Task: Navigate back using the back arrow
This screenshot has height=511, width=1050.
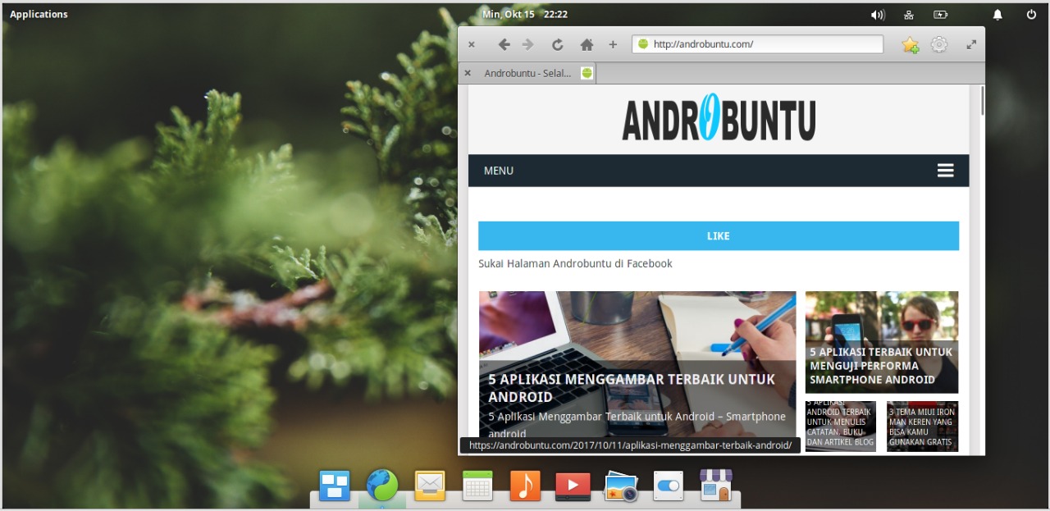Action: click(x=504, y=44)
